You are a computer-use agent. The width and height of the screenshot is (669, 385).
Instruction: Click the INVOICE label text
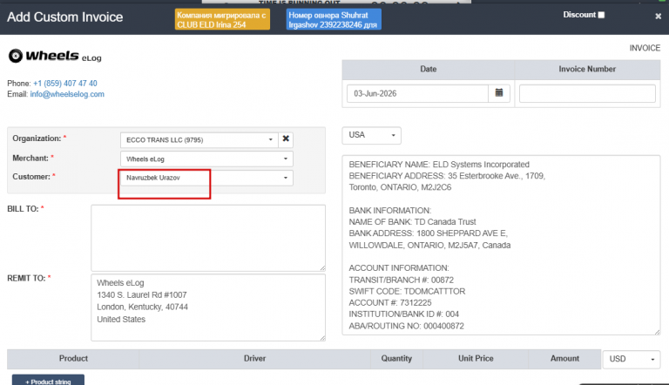pos(645,48)
